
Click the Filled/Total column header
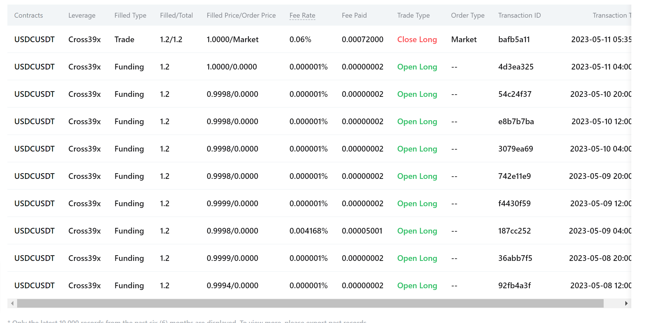point(176,15)
